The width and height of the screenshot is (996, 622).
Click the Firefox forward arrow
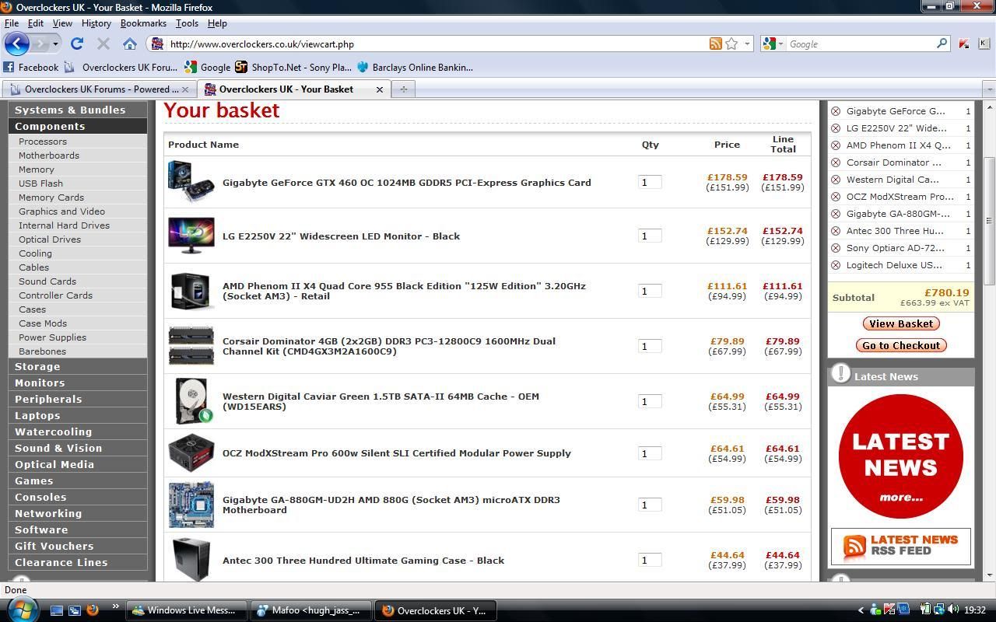pos(41,44)
